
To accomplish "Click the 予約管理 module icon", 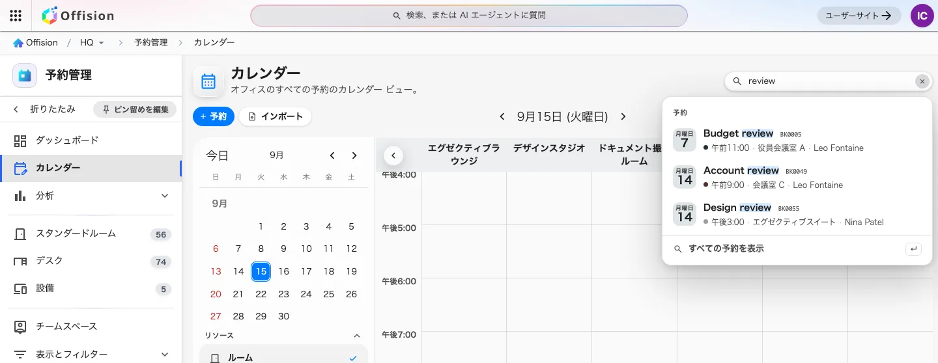I will pos(25,75).
